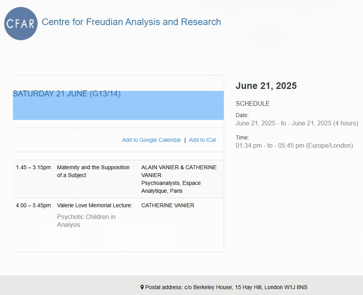The width and height of the screenshot is (363, 295).
Task: Click the CFAR circular logo
Action: coord(21,24)
